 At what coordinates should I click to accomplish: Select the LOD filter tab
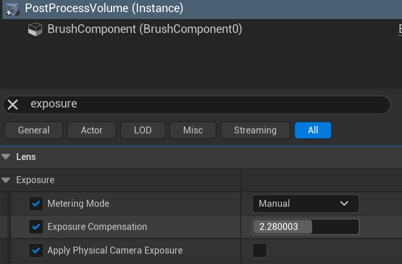click(x=143, y=131)
